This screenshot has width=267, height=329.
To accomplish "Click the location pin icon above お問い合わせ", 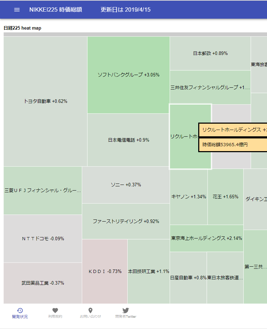I will [90, 310].
